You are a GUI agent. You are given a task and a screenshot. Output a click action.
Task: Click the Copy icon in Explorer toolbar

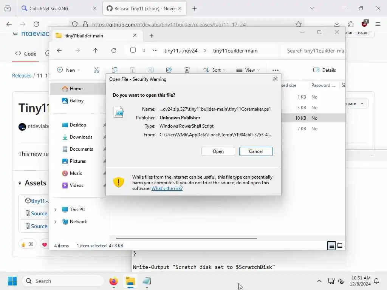[x=114, y=70]
